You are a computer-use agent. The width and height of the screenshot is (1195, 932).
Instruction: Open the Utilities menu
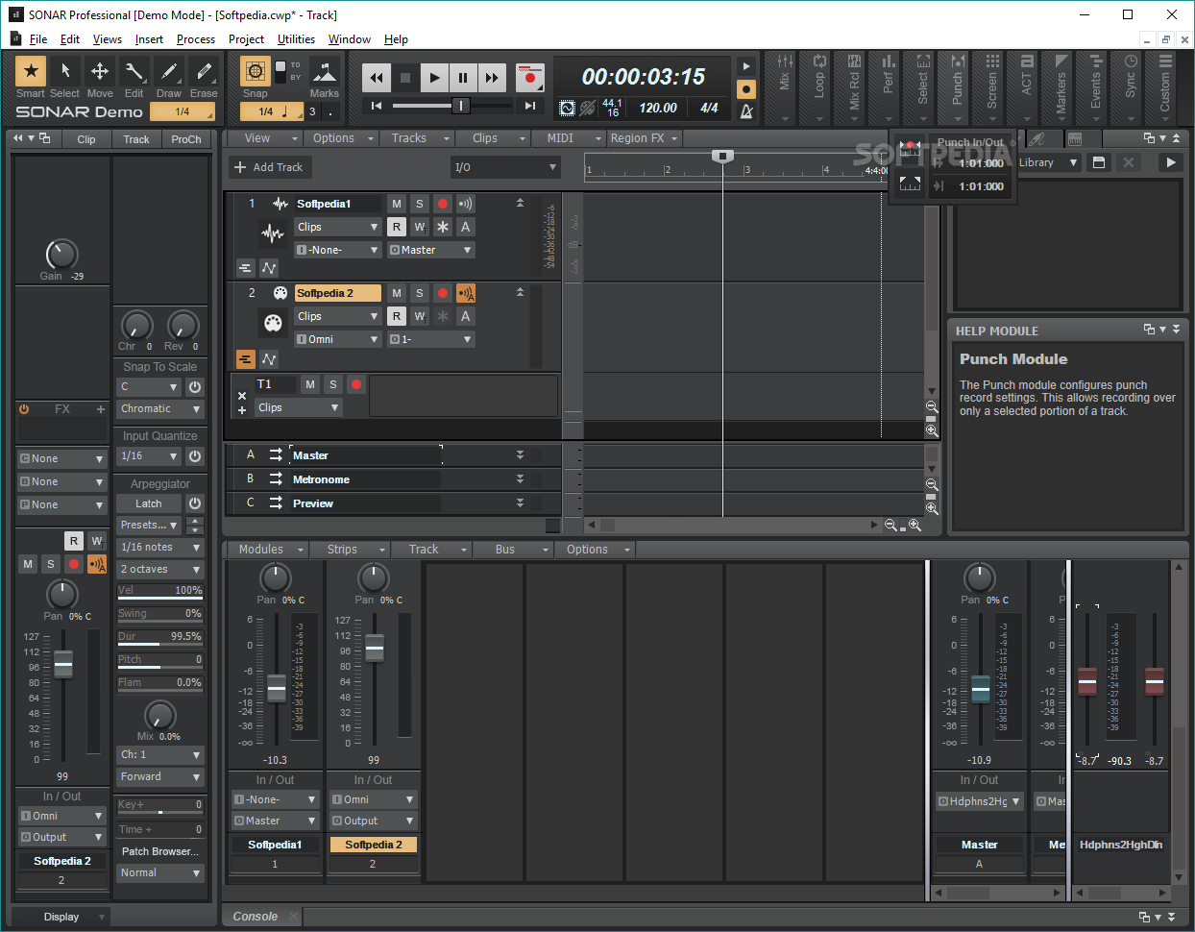296,39
